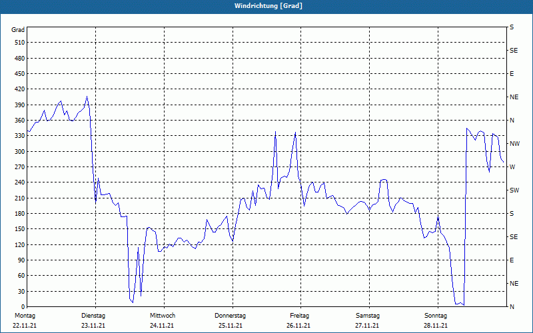Select the date 22.11.21
Image resolution: width=533 pixels, height=333 pixels.
[25, 326]
